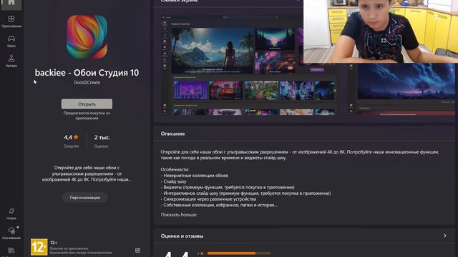Go to the Home icon in the sidebar
The height and width of the screenshot is (257, 458).
click(11, 4)
